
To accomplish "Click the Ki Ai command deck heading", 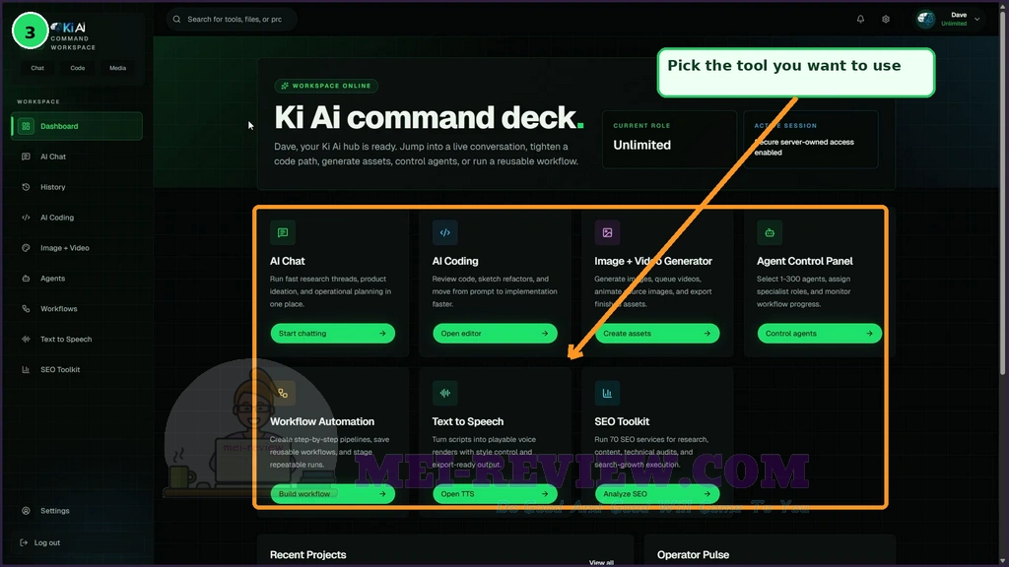I will pyautogui.click(x=430, y=118).
